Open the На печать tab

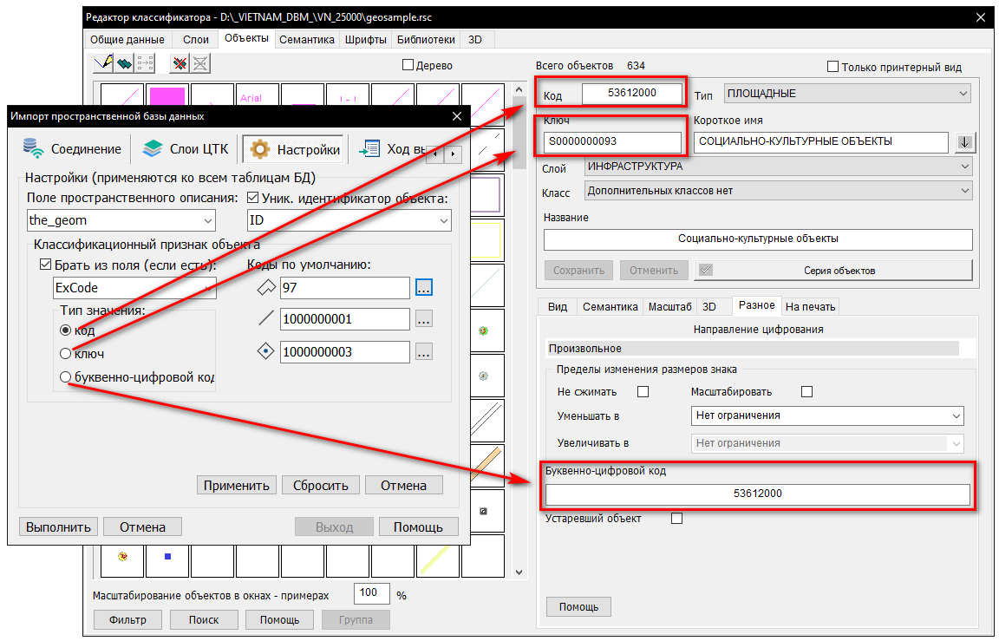810,306
